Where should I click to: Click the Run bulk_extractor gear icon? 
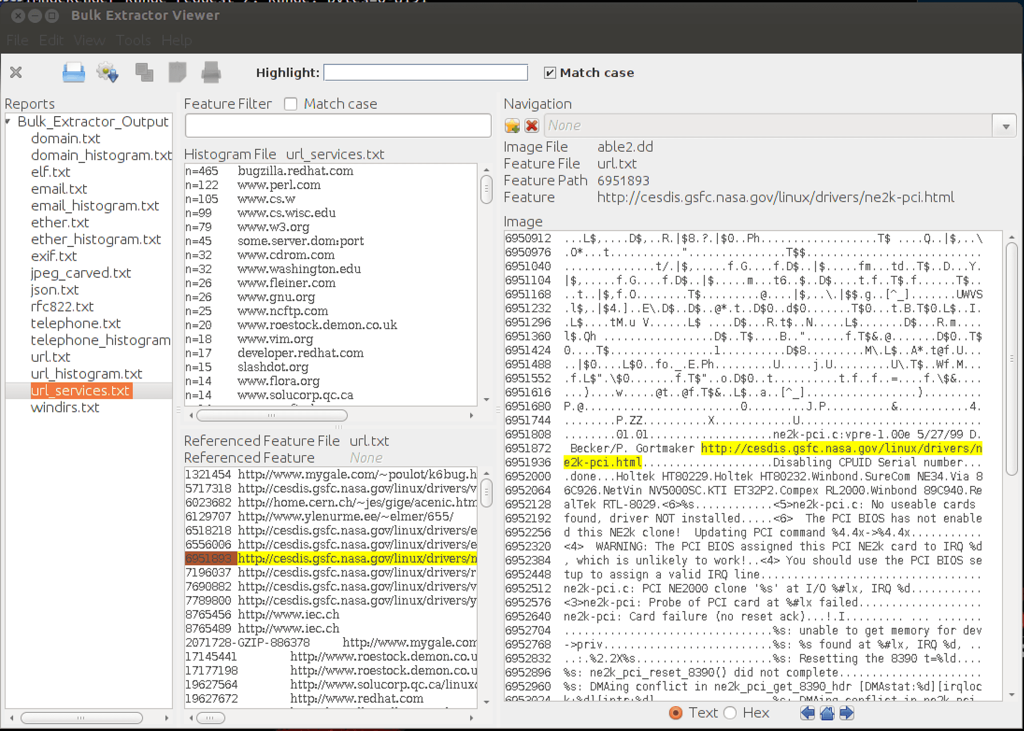(107, 72)
